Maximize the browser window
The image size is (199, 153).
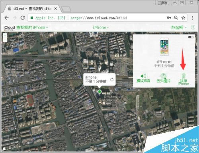point(182,2)
